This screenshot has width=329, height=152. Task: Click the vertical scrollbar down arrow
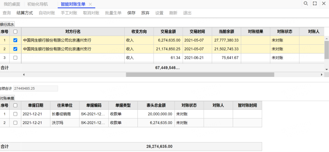coord(326,69)
